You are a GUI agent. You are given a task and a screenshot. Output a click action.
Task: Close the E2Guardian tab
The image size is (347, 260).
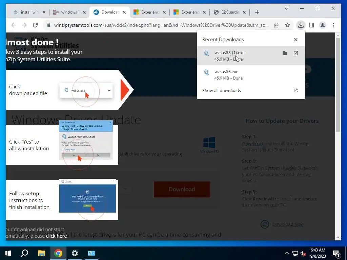pyautogui.click(x=244, y=12)
